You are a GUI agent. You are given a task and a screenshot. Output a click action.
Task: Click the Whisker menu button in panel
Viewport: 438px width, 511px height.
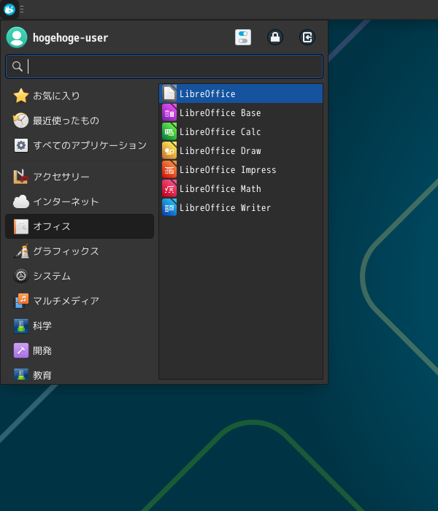[x=9, y=9]
